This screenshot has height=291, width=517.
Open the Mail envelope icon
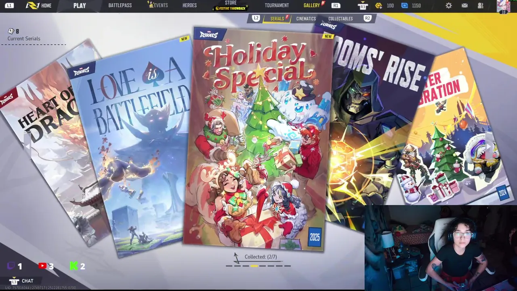pyautogui.click(x=464, y=6)
